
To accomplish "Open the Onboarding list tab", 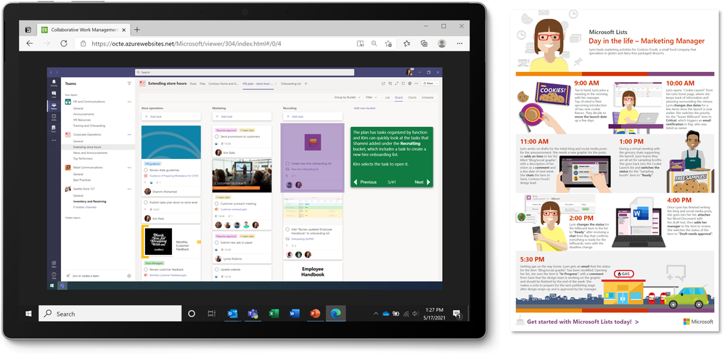I will point(291,83).
